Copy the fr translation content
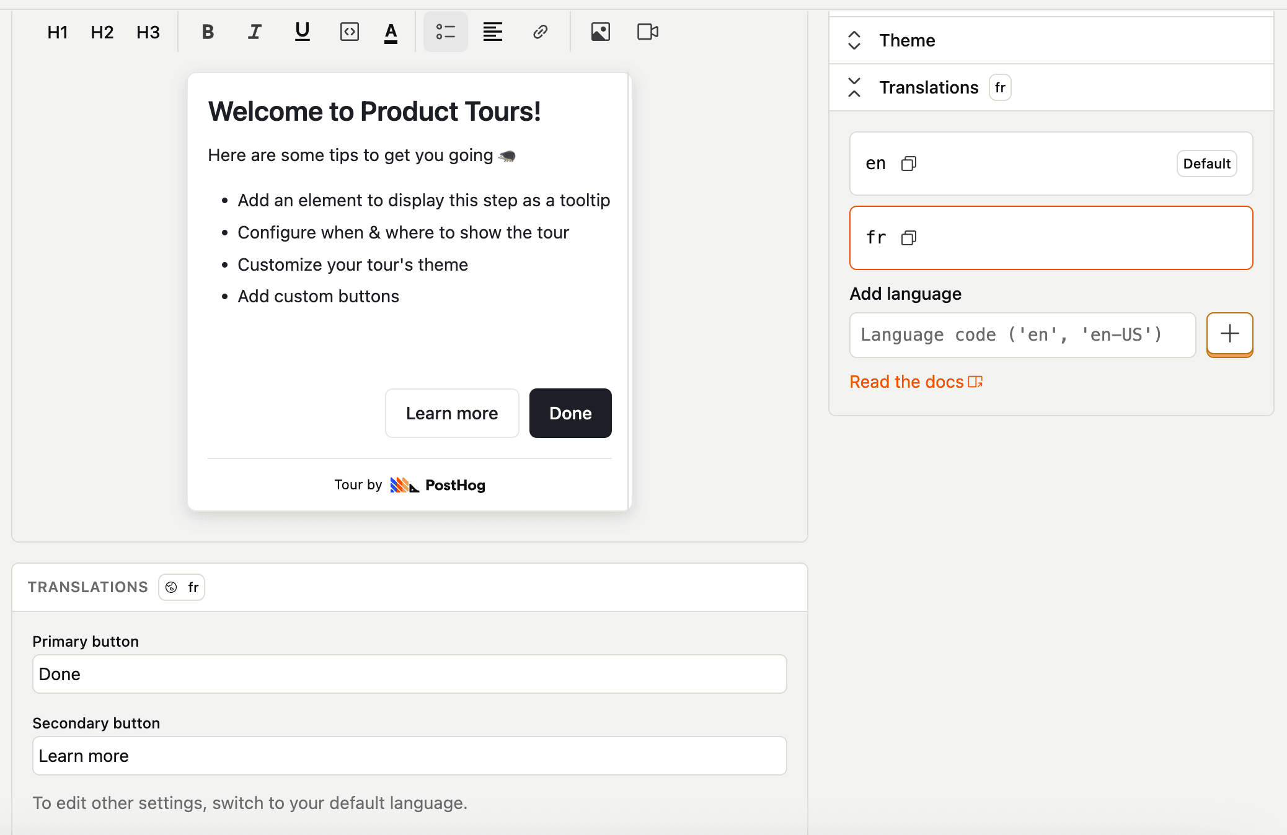Viewport: 1287px width, 835px height. tap(909, 237)
